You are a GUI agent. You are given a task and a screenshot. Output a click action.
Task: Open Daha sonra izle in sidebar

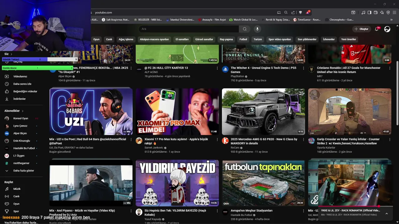pos(22,84)
